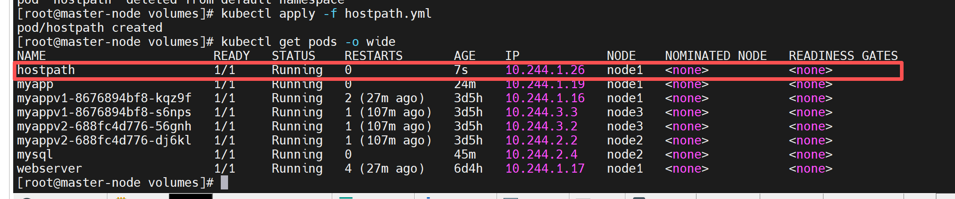Click IP address 10.244.3.2
The image size is (955, 199).
541,126
